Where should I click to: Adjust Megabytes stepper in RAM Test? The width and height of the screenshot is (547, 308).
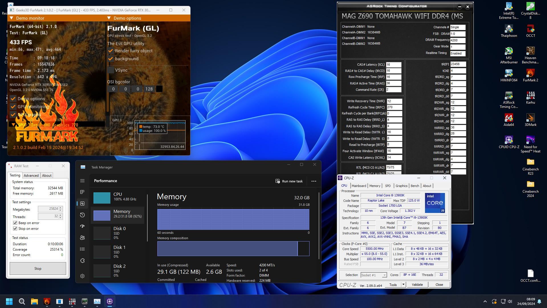60,209
